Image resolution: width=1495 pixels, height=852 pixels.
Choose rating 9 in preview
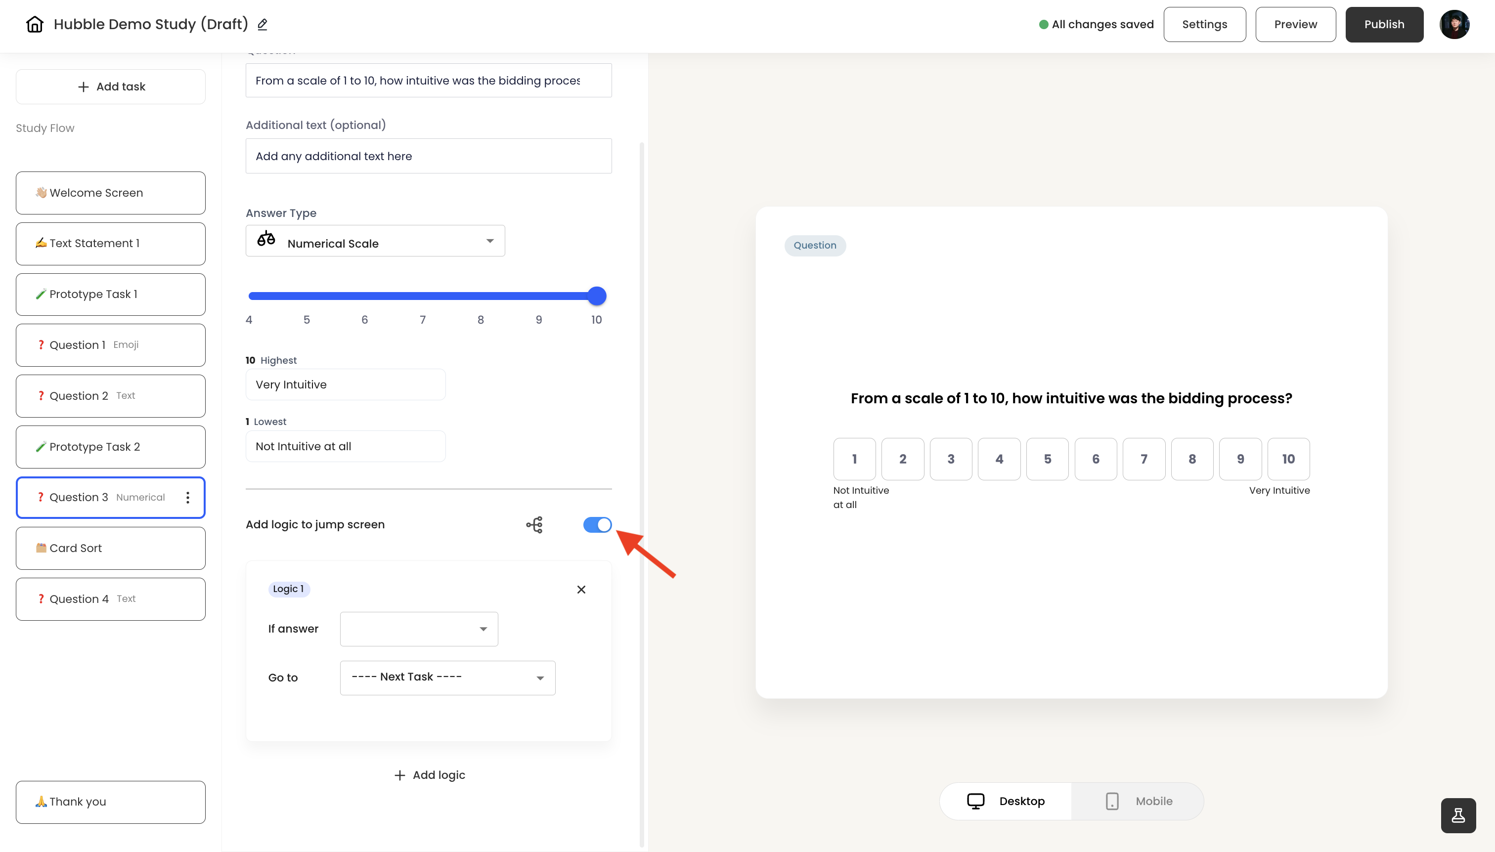click(x=1240, y=459)
